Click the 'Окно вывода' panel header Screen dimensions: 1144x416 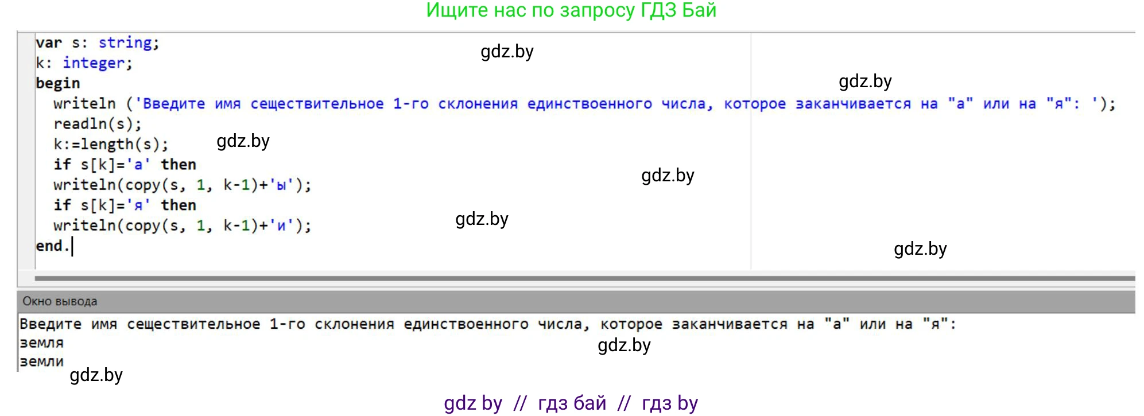point(60,301)
